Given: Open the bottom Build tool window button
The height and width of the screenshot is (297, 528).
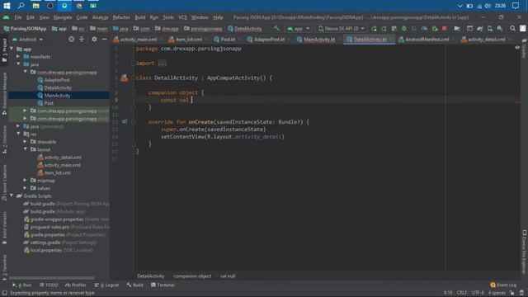Looking at the screenshot, I should 134,285.
